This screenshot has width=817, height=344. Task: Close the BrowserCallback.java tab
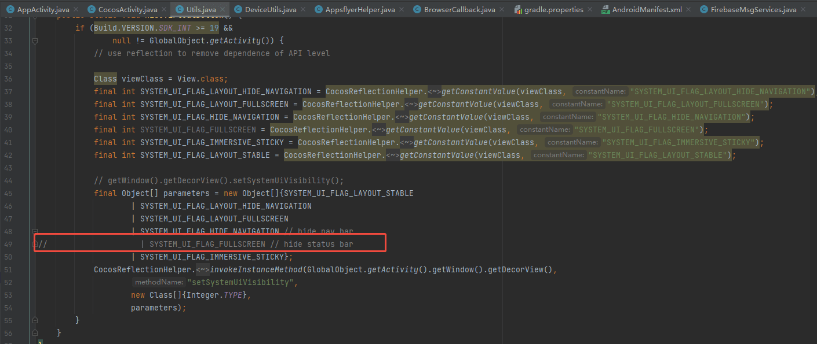tap(502, 10)
